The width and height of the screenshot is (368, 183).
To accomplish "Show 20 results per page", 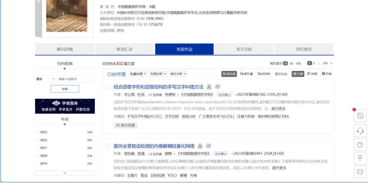I will coord(285,63).
